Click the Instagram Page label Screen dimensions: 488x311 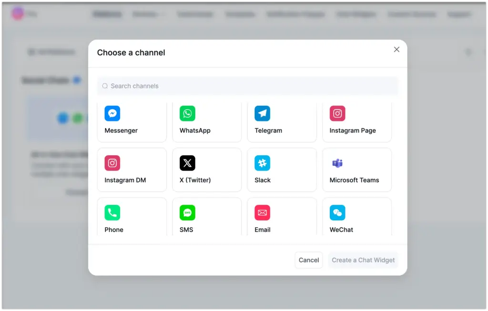tap(353, 130)
